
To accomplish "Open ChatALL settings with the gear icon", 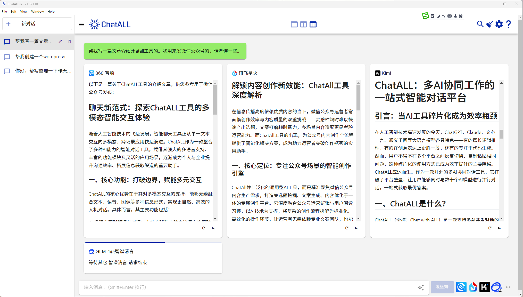I will point(499,24).
